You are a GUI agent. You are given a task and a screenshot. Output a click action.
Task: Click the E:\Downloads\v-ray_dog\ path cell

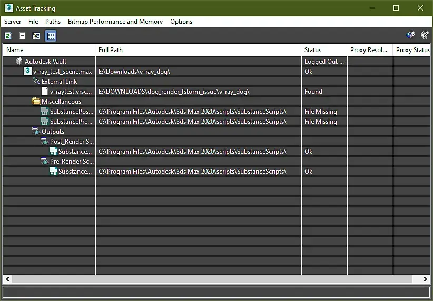(x=198, y=72)
